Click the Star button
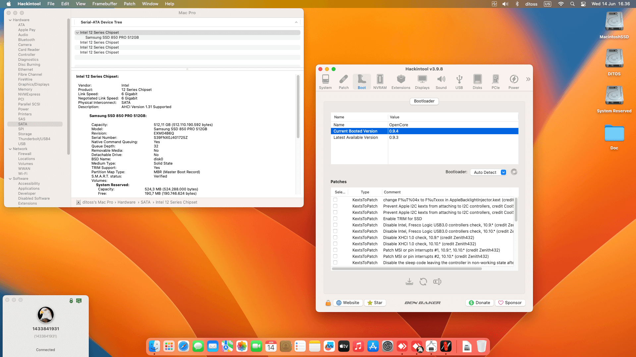This screenshot has height=357, width=636. tap(375, 303)
